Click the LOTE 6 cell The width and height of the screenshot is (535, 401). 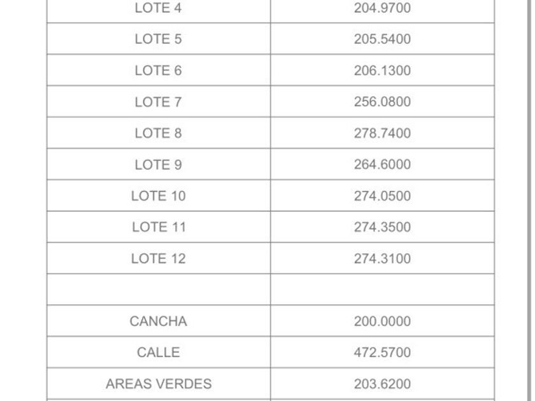pos(158,71)
